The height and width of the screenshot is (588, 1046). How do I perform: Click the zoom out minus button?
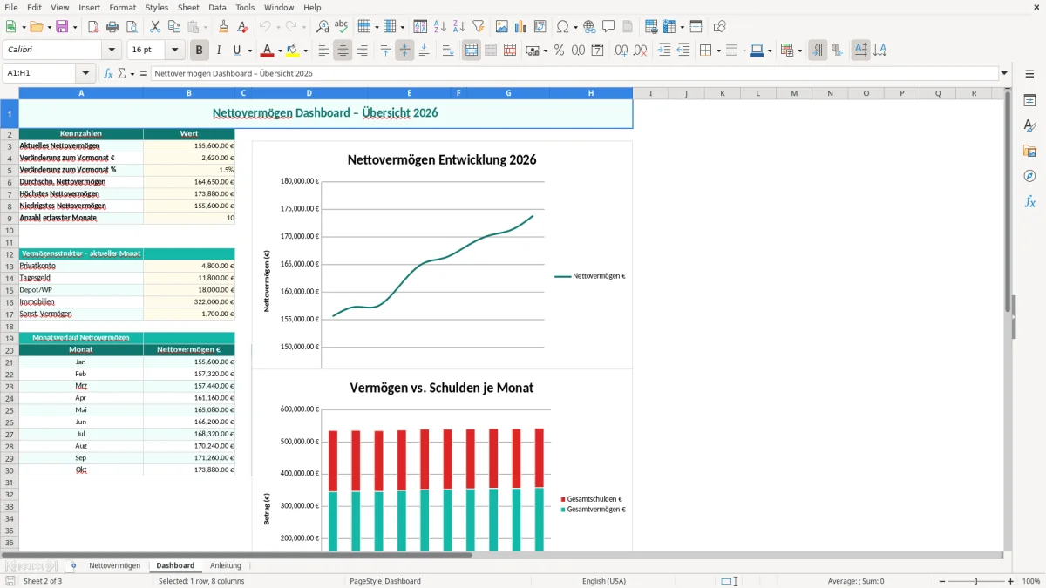point(941,581)
